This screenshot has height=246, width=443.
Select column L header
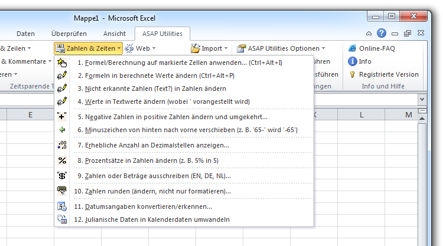coord(361,114)
